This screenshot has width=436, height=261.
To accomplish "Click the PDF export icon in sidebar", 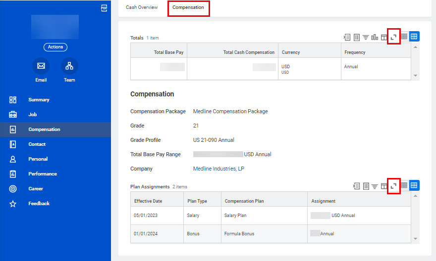I will click(104, 8).
